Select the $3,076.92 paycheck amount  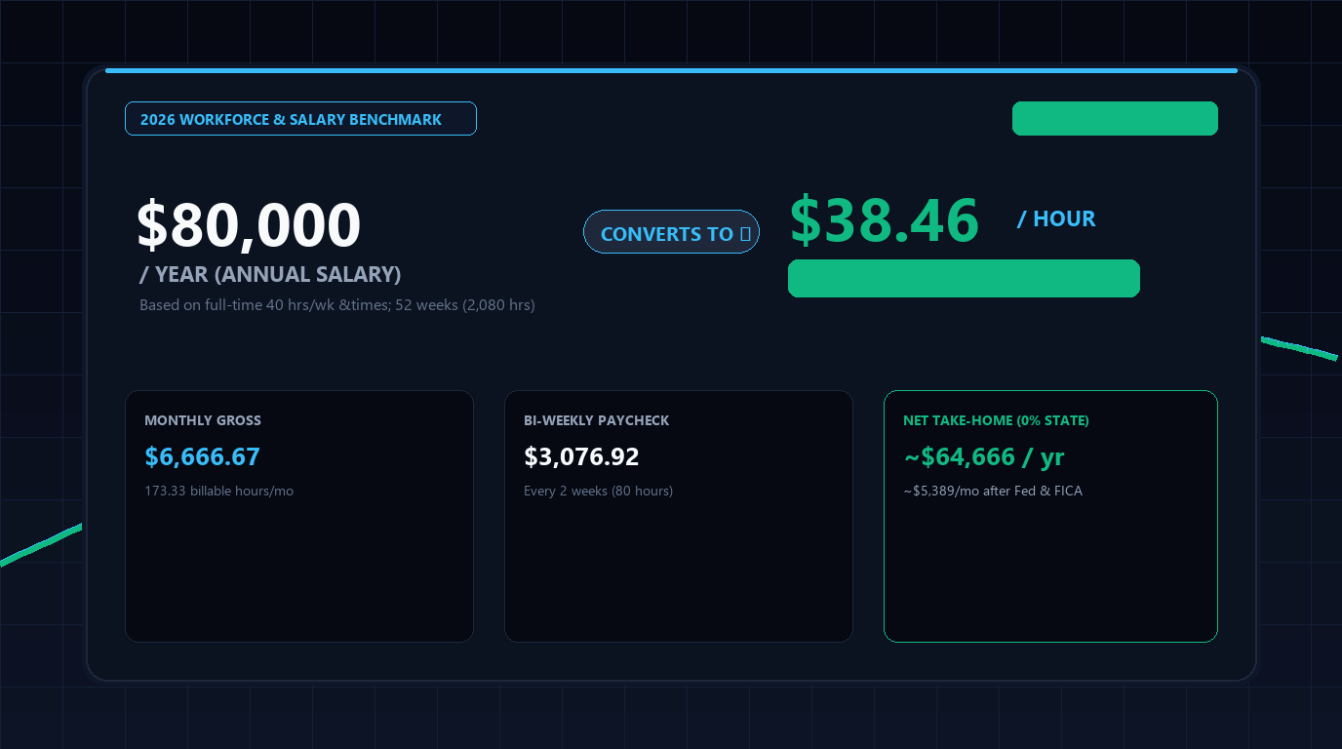click(x=581, y=456)
